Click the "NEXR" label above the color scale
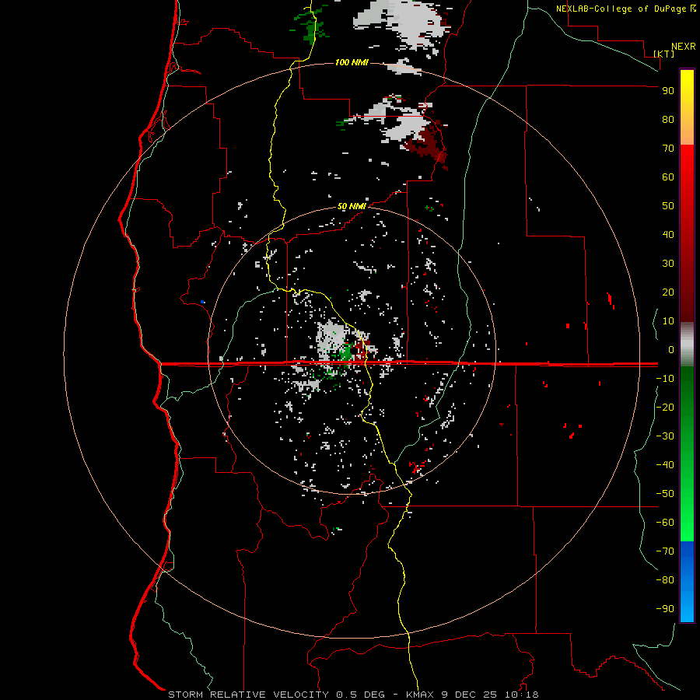Viewport: 700px width, 700px height. (x=684, y=47)
